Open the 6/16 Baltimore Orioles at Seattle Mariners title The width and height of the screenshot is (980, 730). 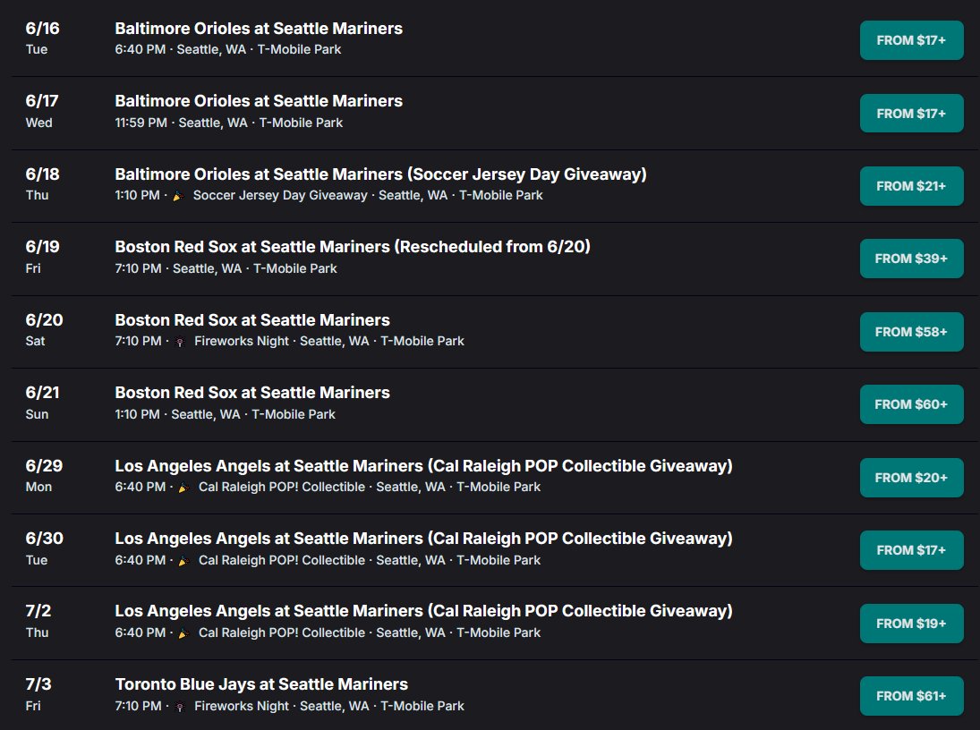[x=259, y=28]
